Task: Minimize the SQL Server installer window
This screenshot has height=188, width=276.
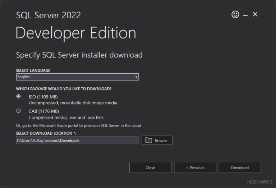Action: coord(245,15)
